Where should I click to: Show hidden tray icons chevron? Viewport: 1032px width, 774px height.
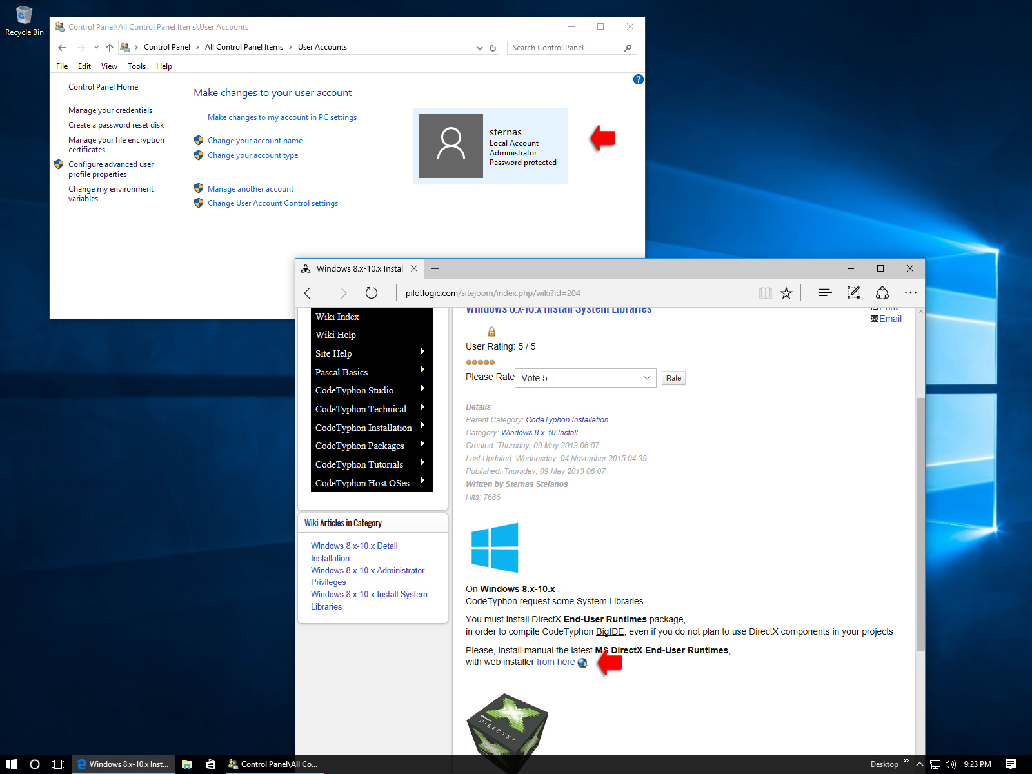point(920,764)
